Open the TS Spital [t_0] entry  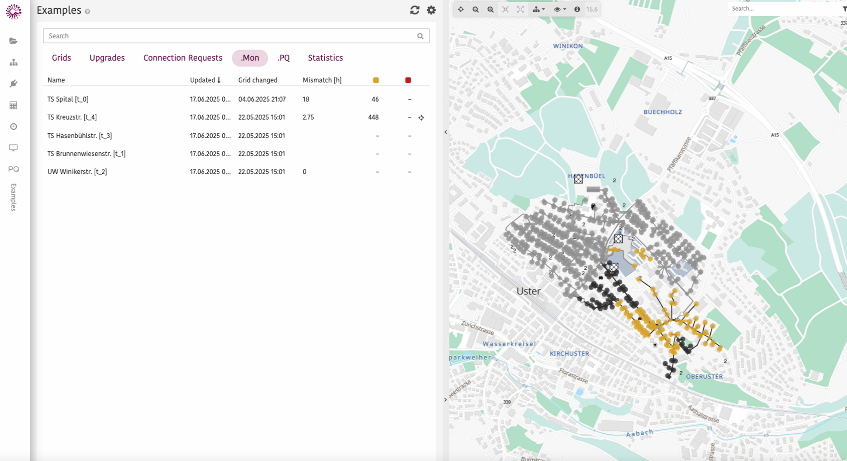[236, 99]
